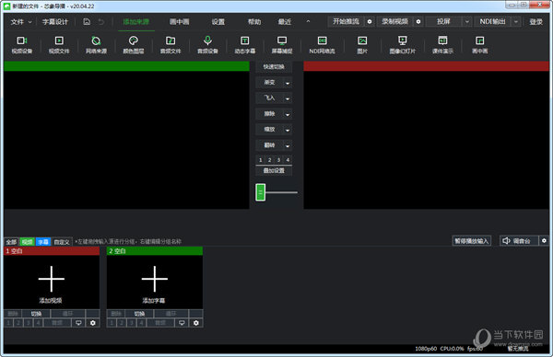Expand the 缩放 transition dropdown
Viewport: 553px width, 357px height.
pos(288,130)
